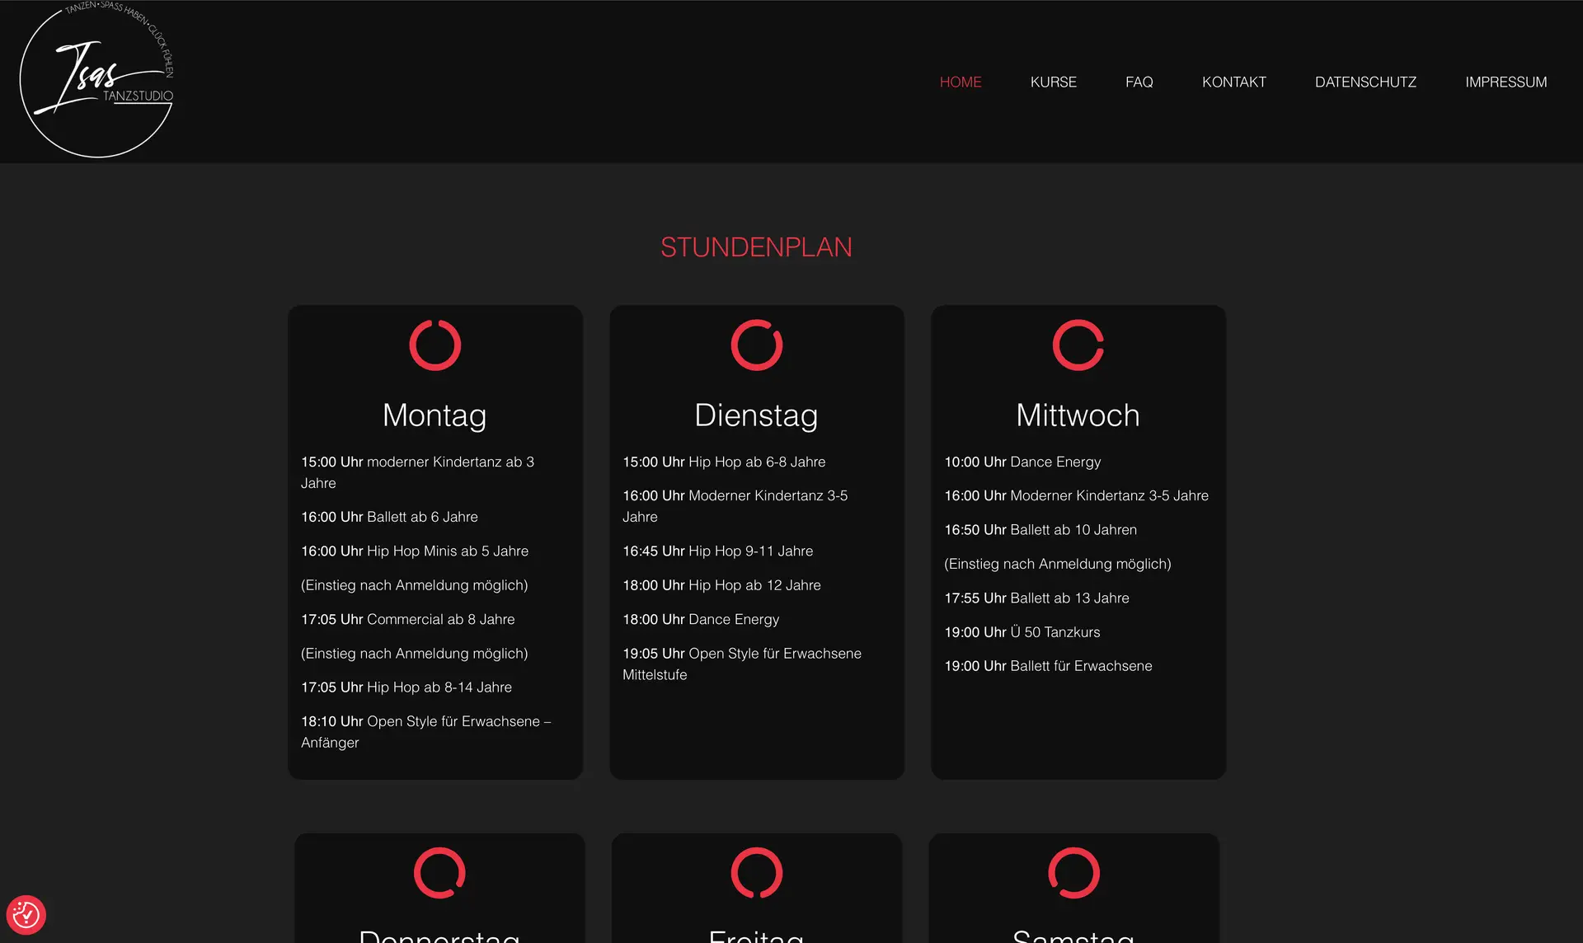The width and height of the screenshot is (1583, 943).
Task: Open the IMPRESSUM link
Action: tap(1505, 82)
